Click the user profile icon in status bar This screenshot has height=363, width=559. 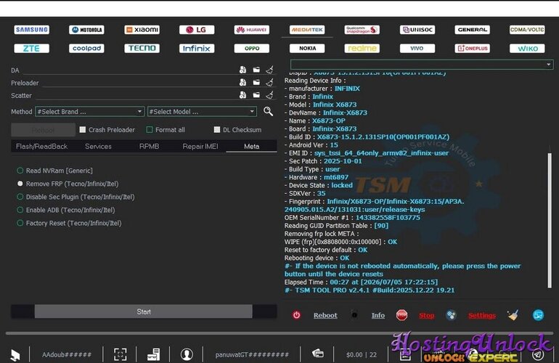pos(187,354)
